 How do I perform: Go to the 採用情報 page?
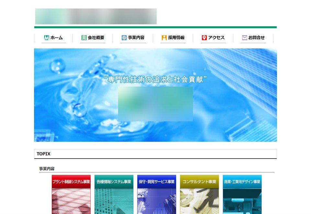click(x=173, y=38)
